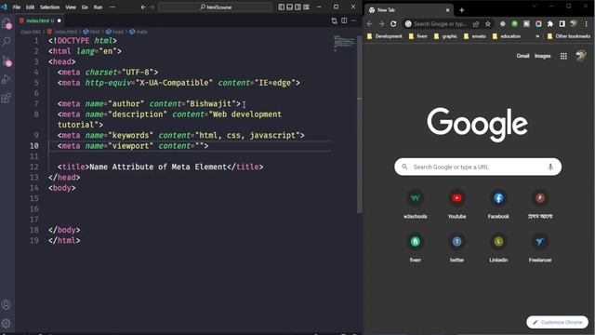The image size is (595, 335).
Task: Open the Edit menu in VS Code
Action: [31, 7]
